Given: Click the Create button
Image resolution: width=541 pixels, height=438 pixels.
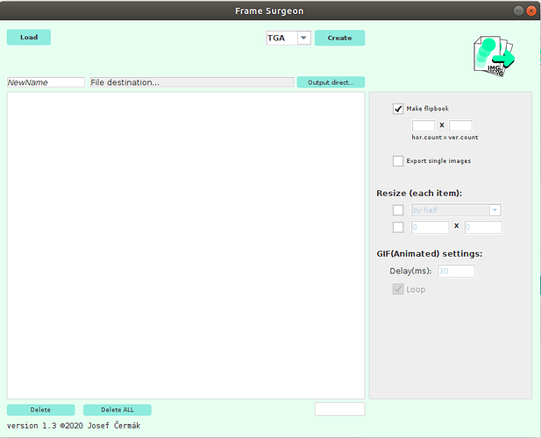Looking at the screenshot, I should (339, 38).
